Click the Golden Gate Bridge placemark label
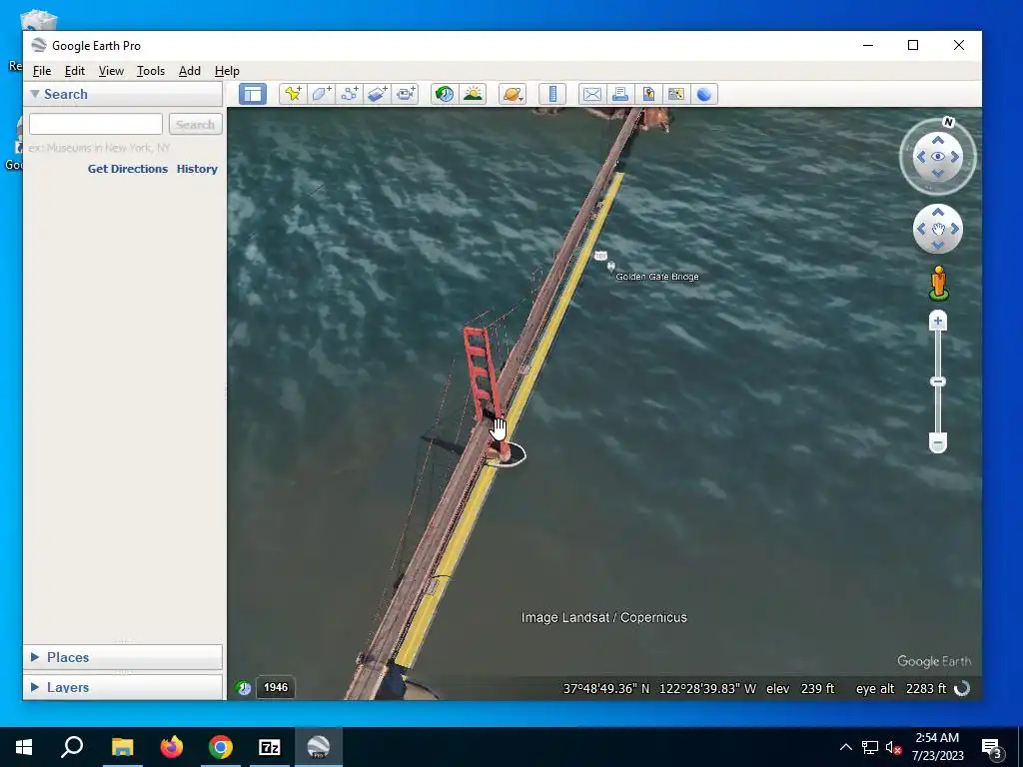 (657, 277)
